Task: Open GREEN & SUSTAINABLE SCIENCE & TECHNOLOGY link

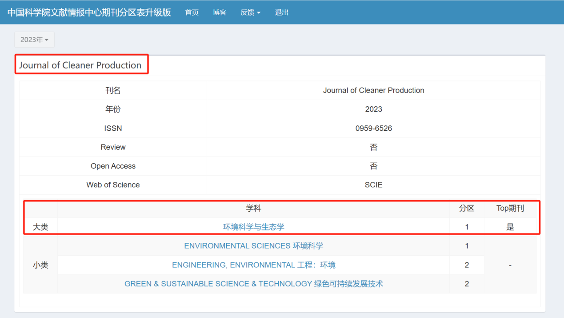Action: [x=253, y=284]
